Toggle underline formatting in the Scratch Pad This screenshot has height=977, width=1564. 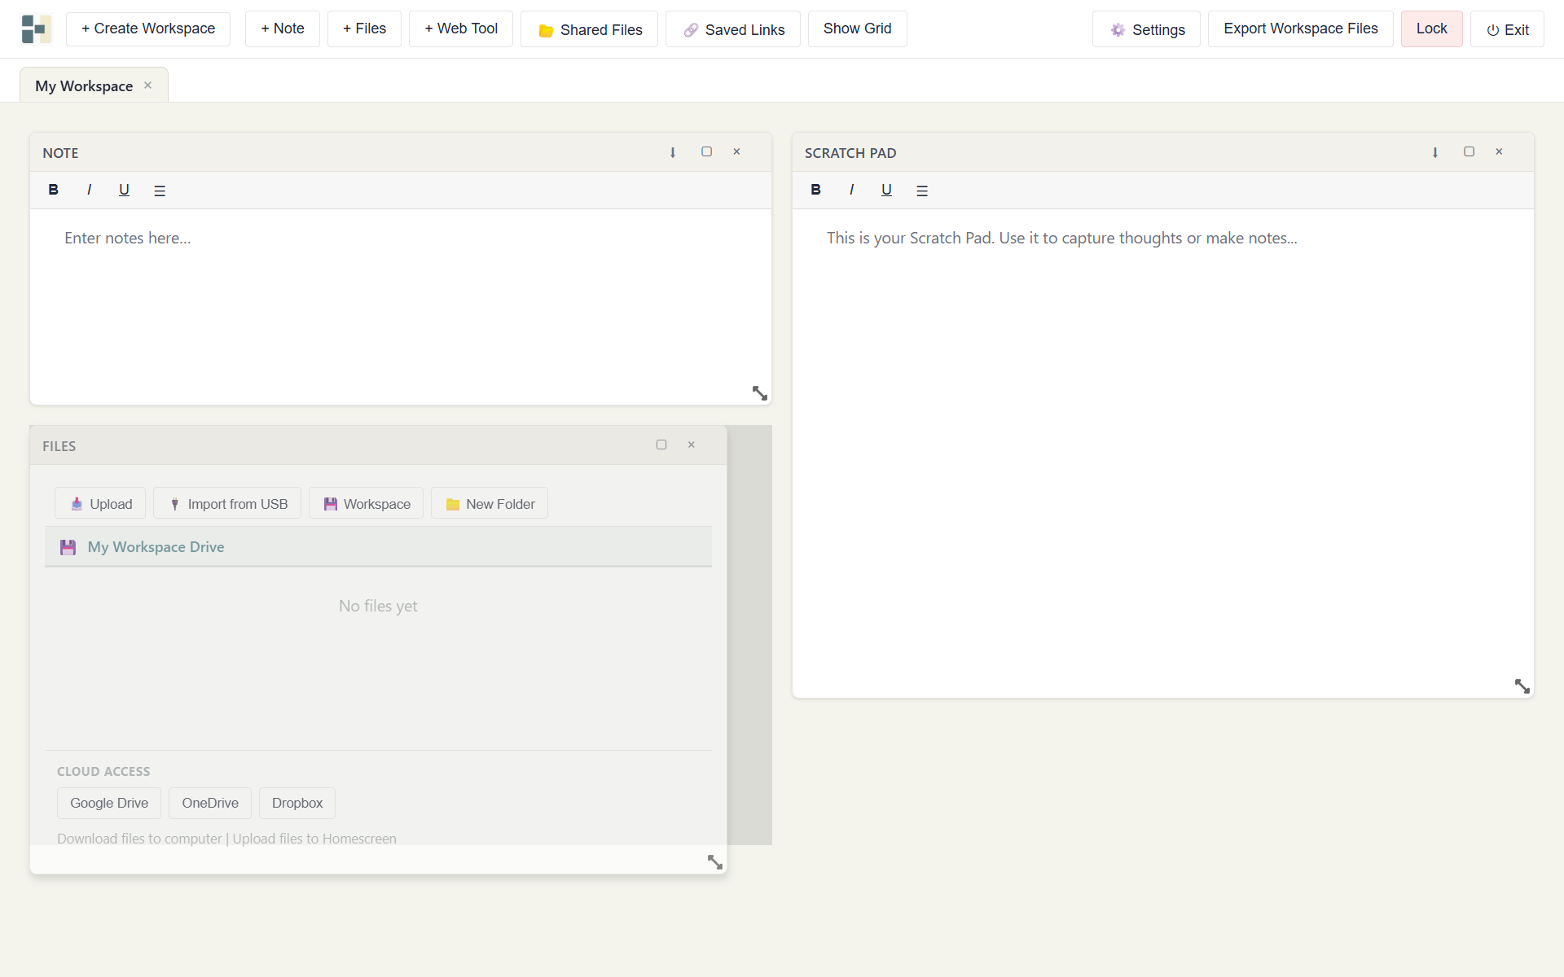coord(886,190)
